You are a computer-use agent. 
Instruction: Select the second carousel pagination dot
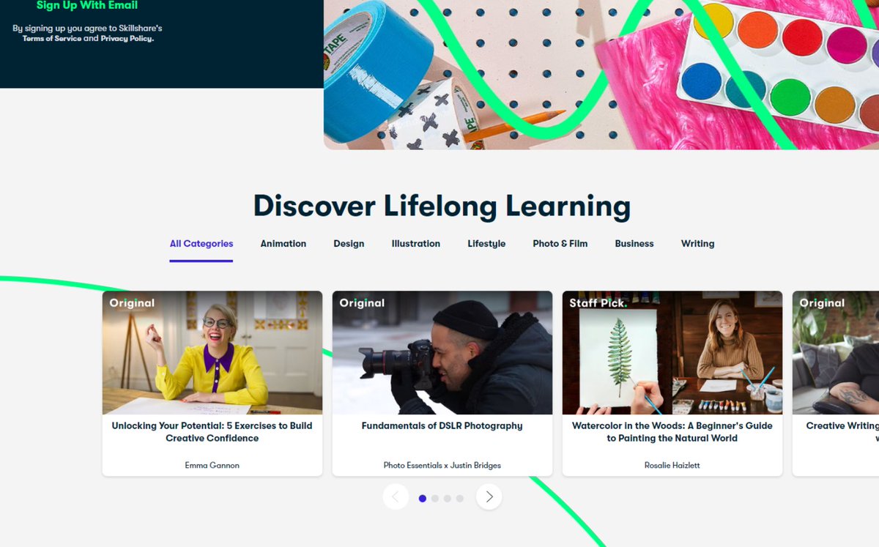pyautogui.click(x=435, y=499)
